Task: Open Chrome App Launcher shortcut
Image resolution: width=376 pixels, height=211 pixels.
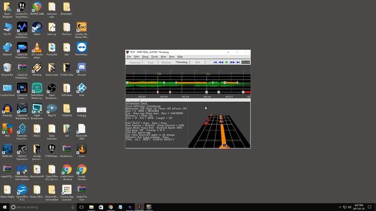Action: pos(66,193)
